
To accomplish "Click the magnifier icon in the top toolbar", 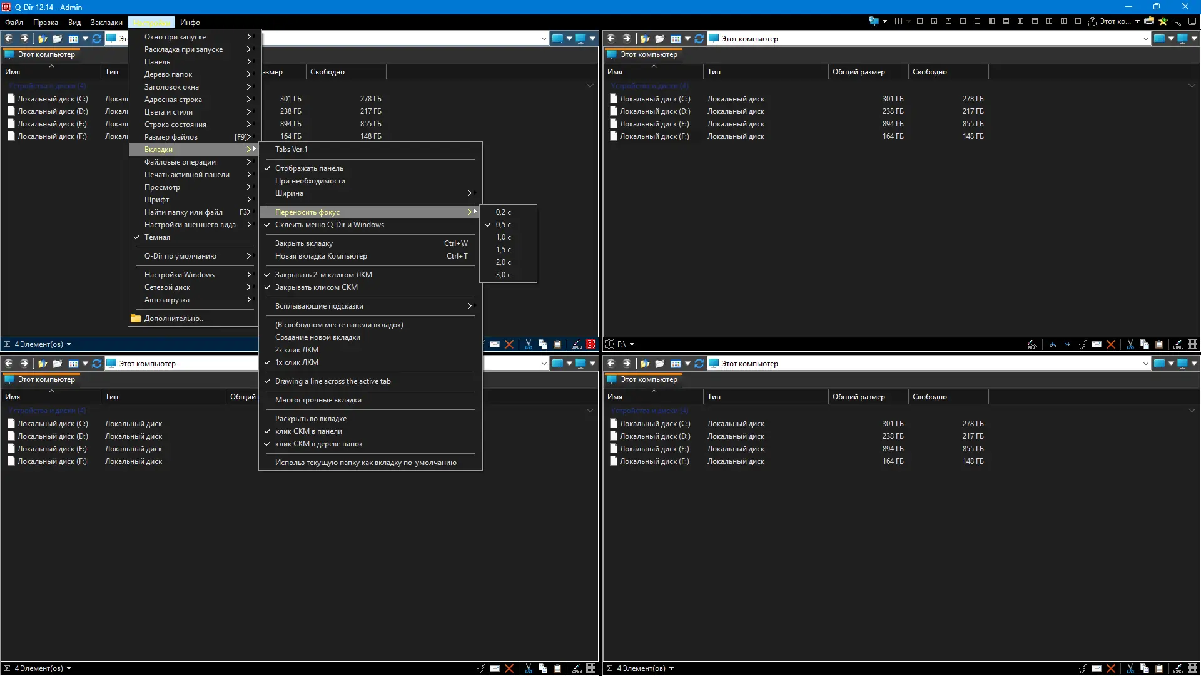I will (x=1177, y=22).
